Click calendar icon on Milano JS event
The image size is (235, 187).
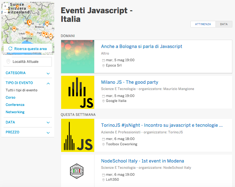click(x=103, y=96)
